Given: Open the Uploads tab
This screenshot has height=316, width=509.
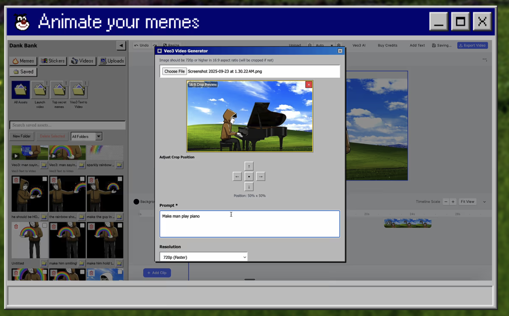Looking at the screenshot, I should pyautogui.click(x=112, y=61).
